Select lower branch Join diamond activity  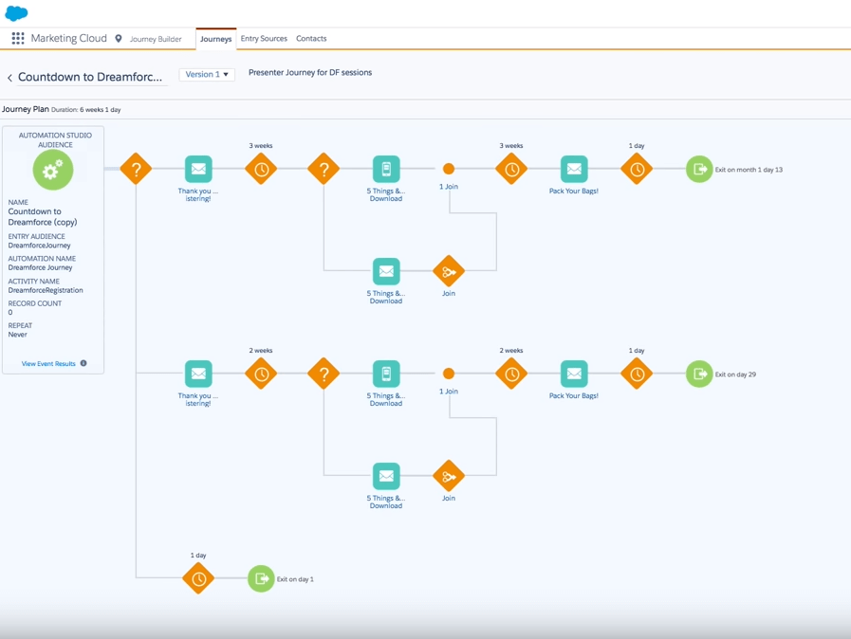coord(449,476)
